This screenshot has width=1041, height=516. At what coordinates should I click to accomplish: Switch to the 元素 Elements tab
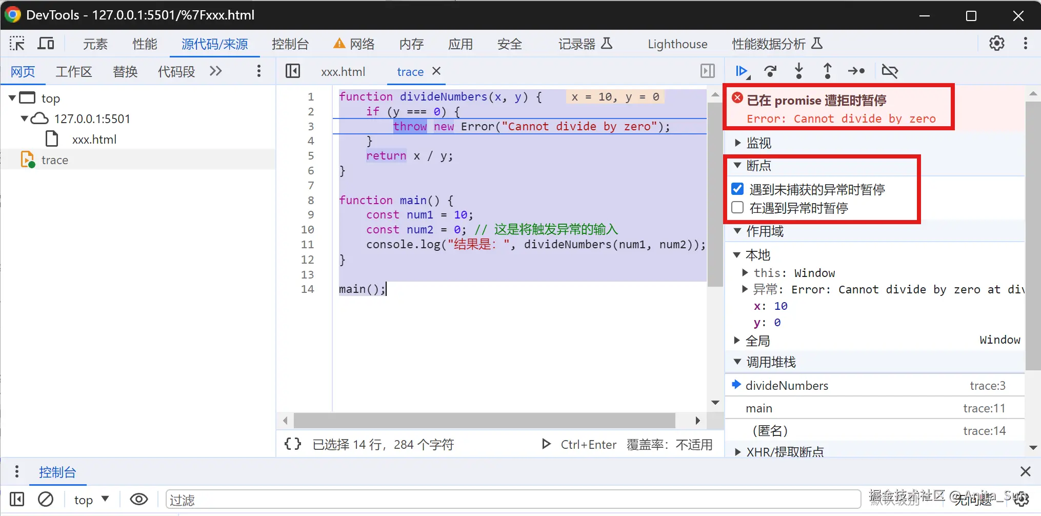95,44
